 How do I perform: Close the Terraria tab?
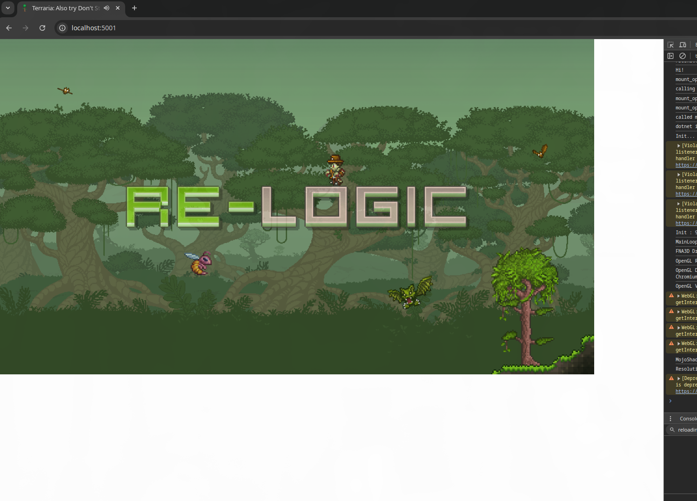(x=118, y=8)
